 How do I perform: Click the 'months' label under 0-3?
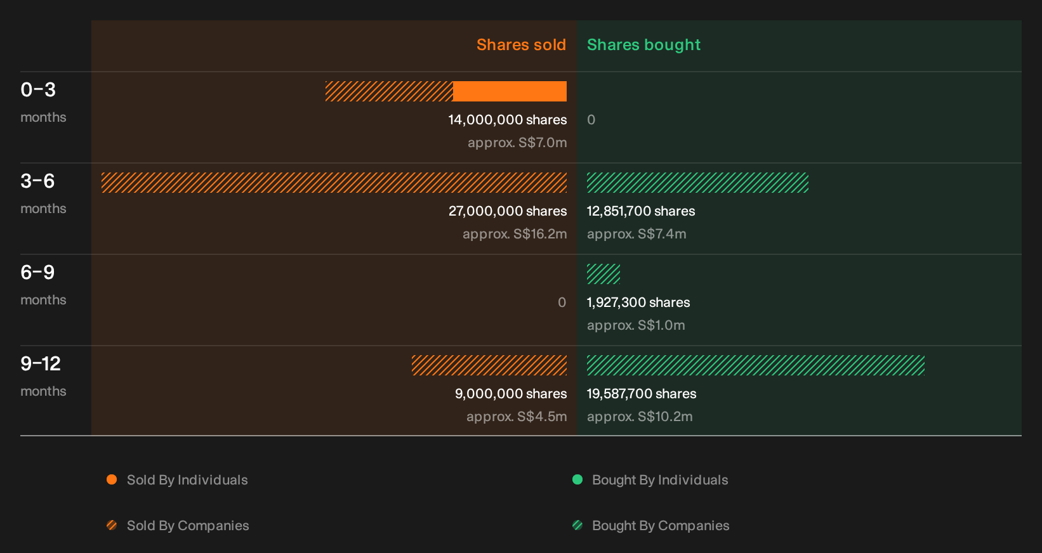coord(43,117)
